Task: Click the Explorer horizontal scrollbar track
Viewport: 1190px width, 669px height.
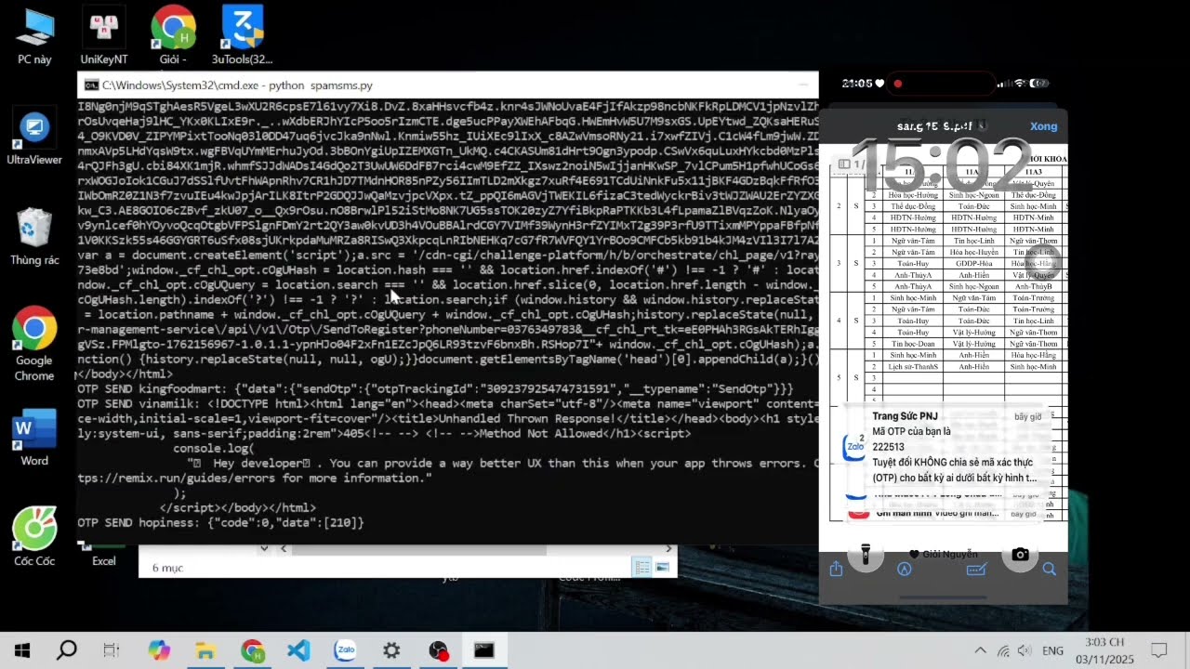Action: pos(476,549)
